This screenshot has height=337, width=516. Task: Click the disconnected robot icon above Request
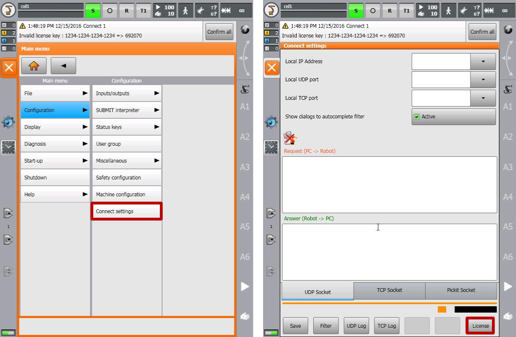(x=290, y=138)
